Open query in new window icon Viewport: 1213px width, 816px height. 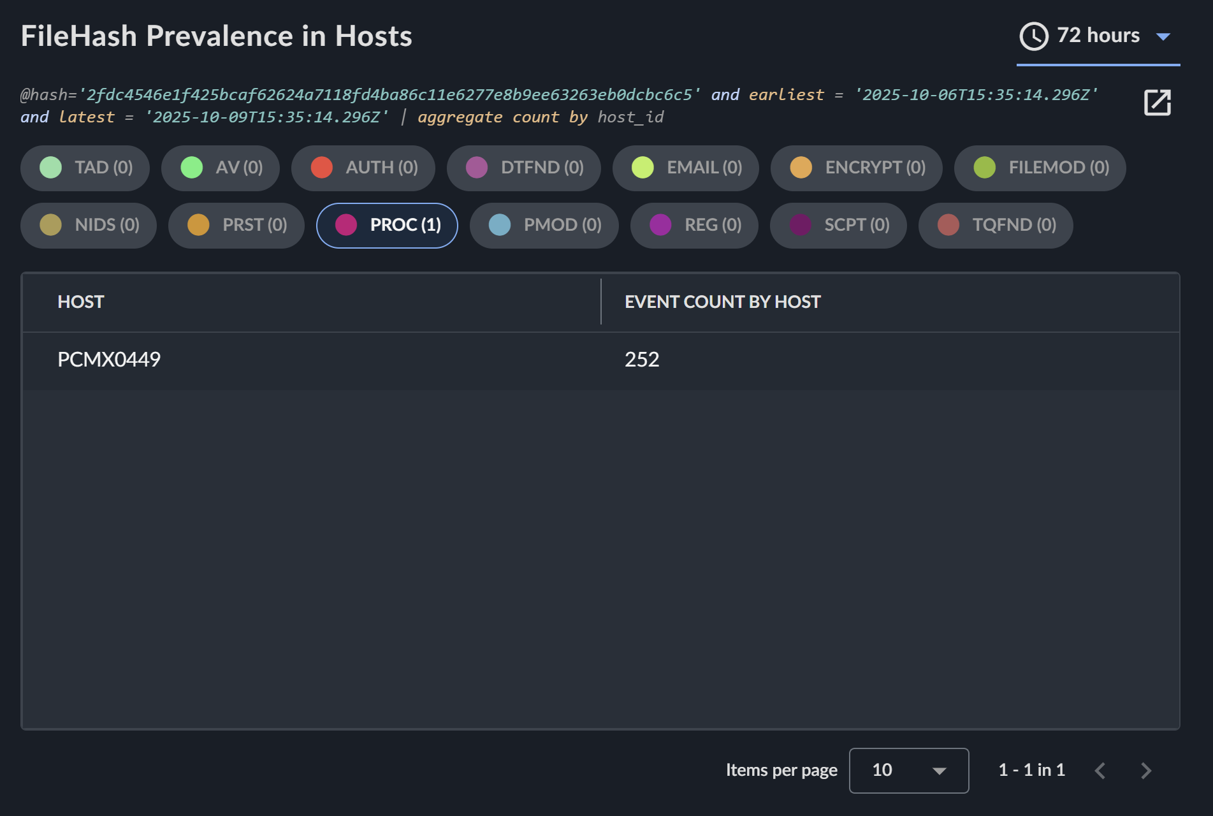tap(1157, 103)
